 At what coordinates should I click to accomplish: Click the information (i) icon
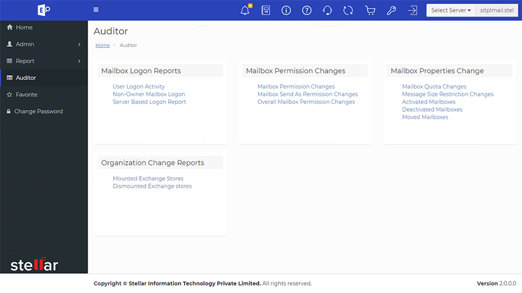[x=286, y=10]
